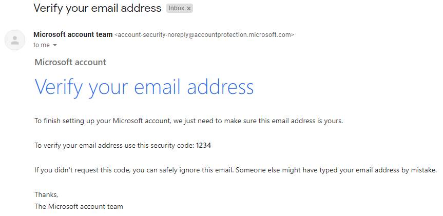Click the email subject line at the top

97,8
